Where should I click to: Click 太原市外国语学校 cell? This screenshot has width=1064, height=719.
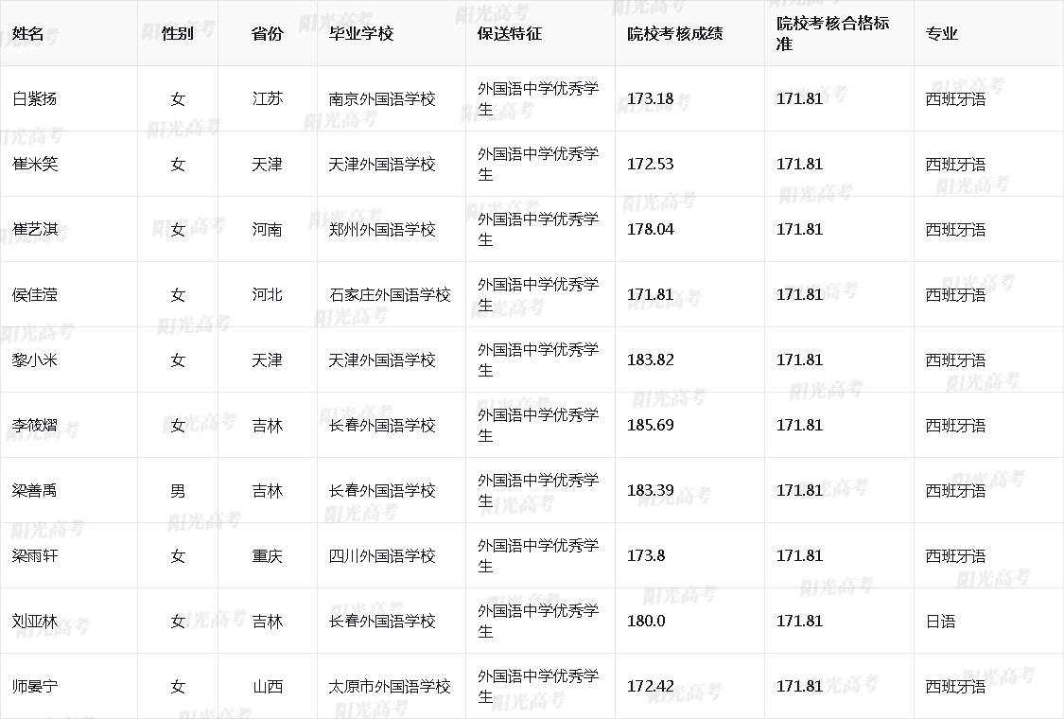[x=391, y=687]
